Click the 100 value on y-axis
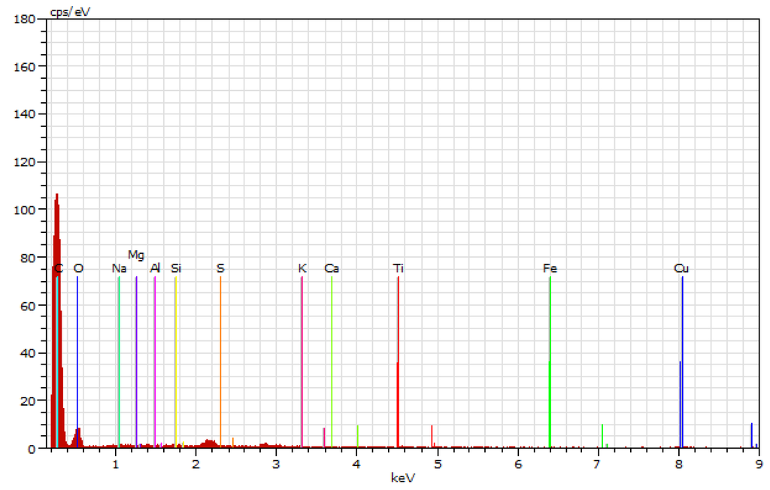Screen dimensions: 770x490 tap(25, 210)
